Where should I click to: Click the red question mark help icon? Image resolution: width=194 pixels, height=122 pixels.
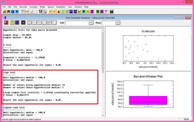(x=106, y=12)
